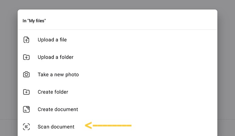
Task: Select the "Scan document" text label
Action: (56, 127)
